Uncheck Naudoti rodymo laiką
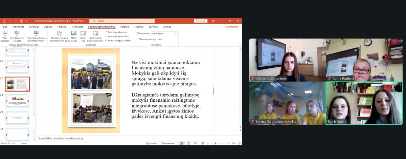Viewport: 406px width, 159px height. pyautogui.click(x=106, y=36)
